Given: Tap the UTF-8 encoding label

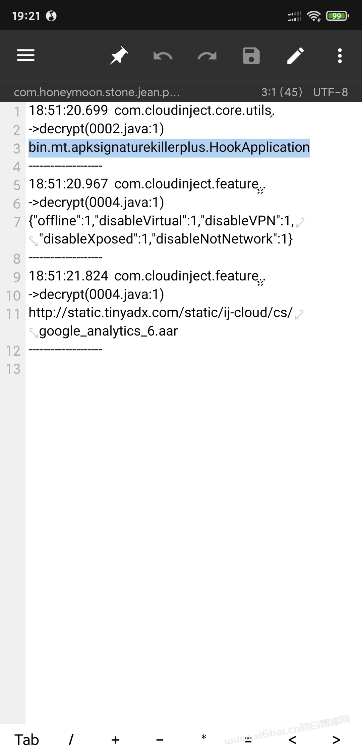Looking at the screenshot, I should click(330, 92).
